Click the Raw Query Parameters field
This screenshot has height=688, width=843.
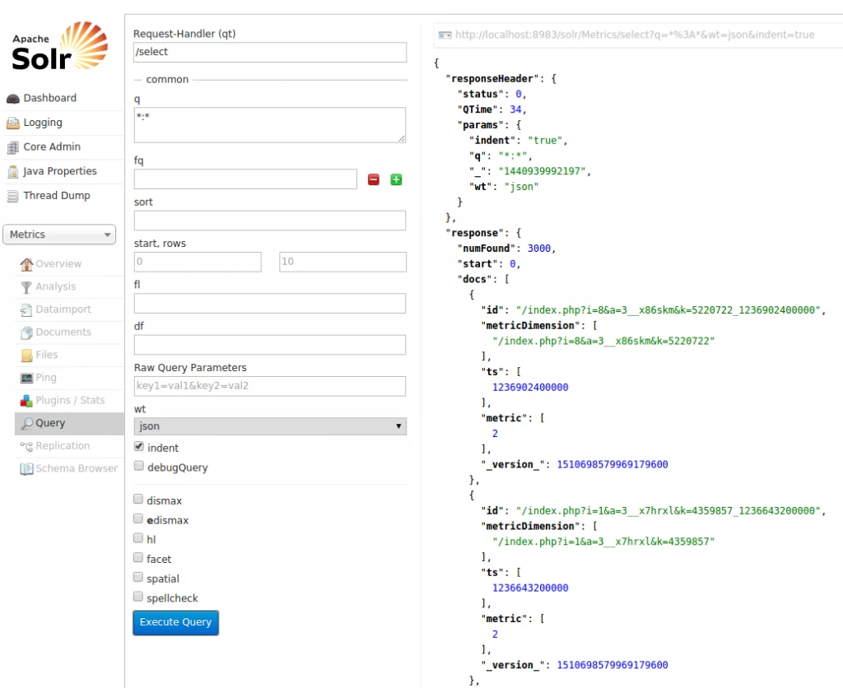(270, 386)
